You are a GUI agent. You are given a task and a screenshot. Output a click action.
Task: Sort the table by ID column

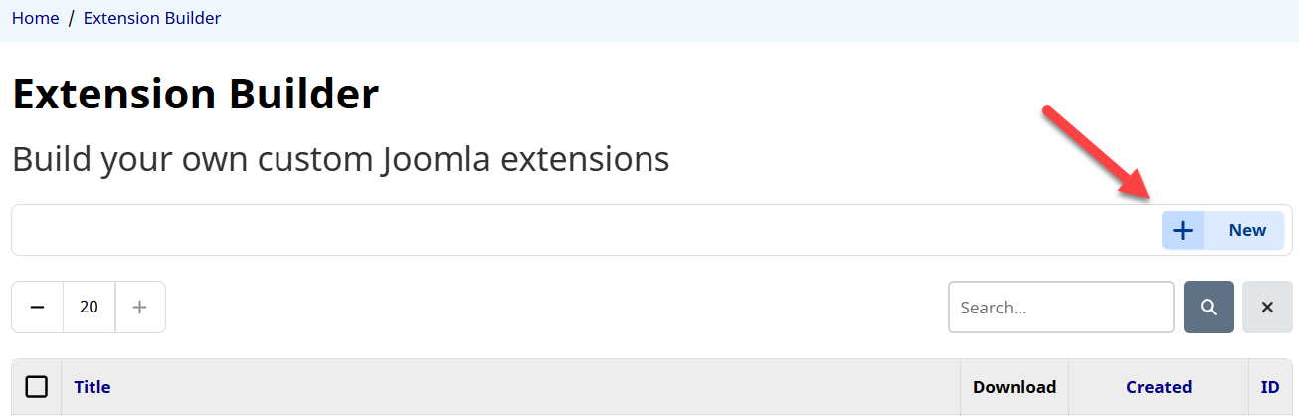1270,387
